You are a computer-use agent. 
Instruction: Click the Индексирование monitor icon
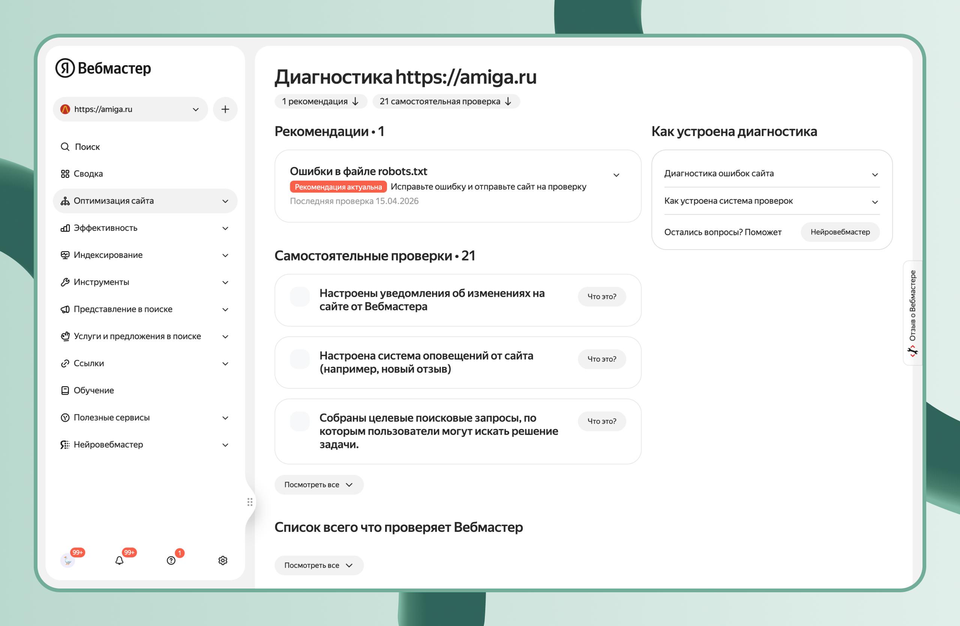pos(65,255)
